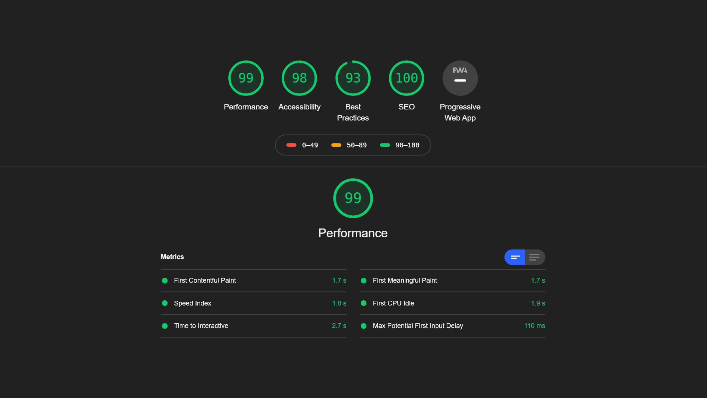
Task: Switch metrics to expanded description view
Action: (x=535, y=257)
